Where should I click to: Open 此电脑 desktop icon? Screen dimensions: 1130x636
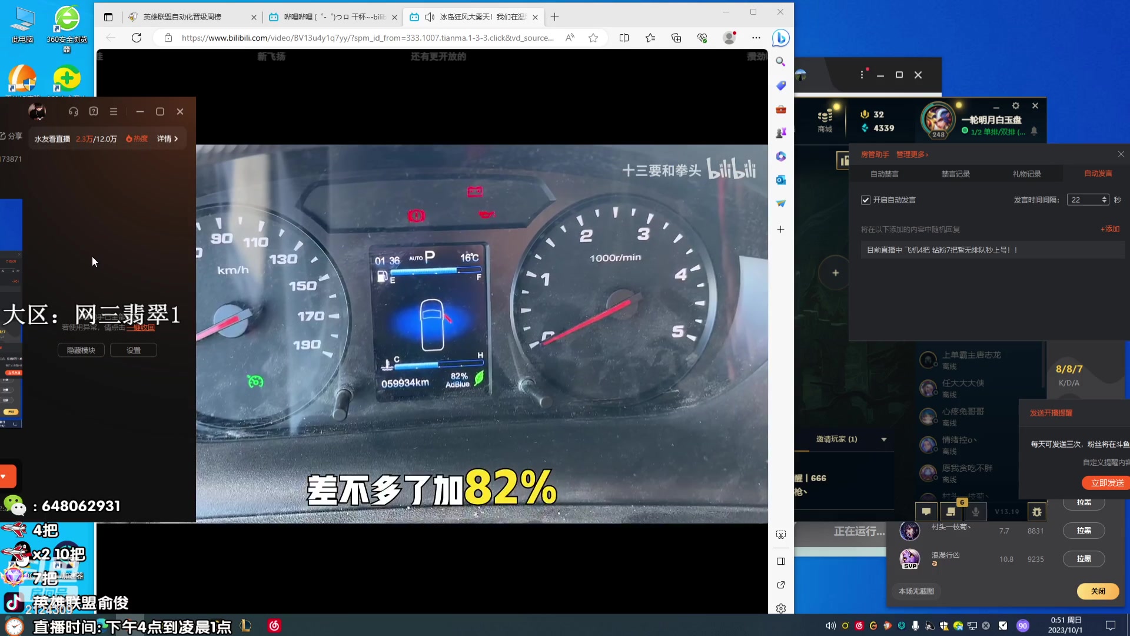point(22,25)
